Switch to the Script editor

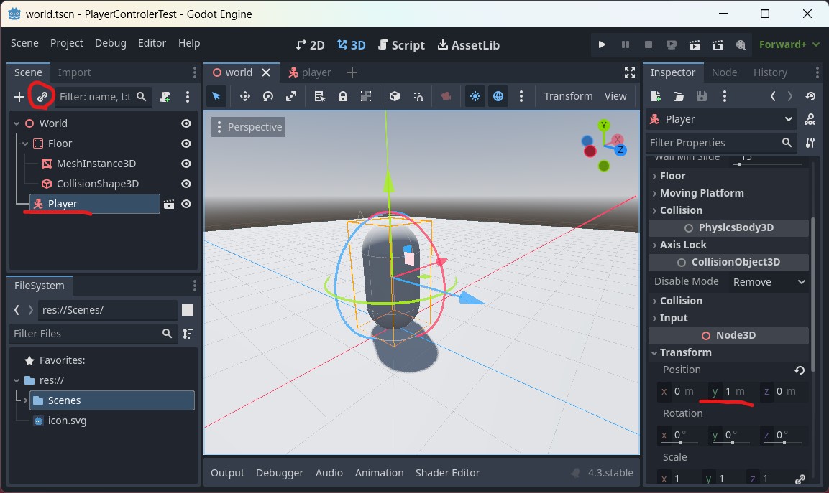pyautogui.click(x=401, y=44)
